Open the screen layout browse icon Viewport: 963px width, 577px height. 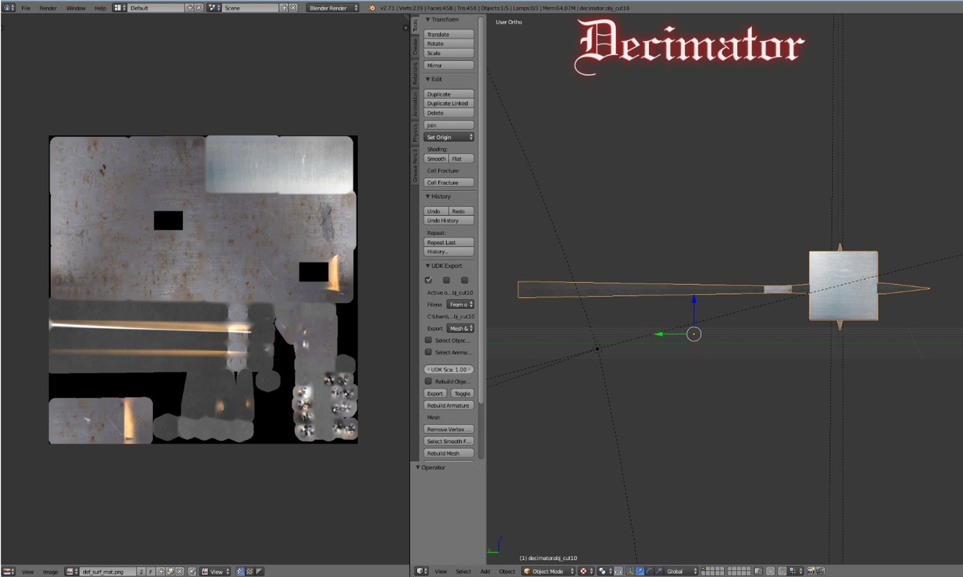pyautogui.click(x=120, y=8)
